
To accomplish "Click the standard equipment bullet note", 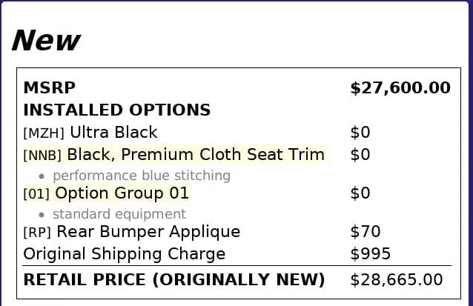I will coord(119,214).
